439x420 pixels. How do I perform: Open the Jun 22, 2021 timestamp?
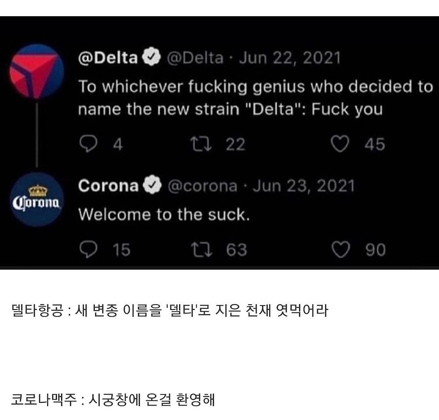pyautogui.click(x=289, y=58)
